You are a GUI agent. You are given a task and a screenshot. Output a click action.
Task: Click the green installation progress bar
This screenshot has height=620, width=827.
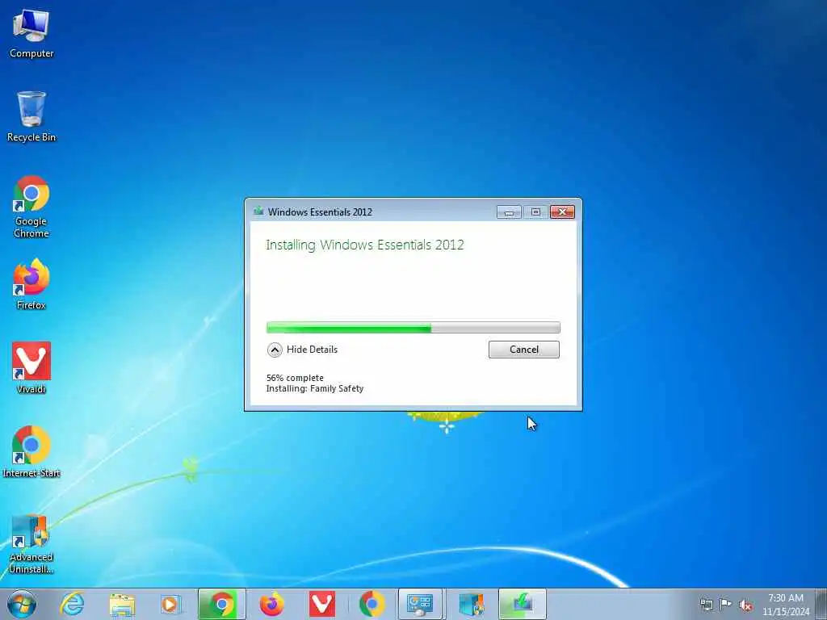413,328
